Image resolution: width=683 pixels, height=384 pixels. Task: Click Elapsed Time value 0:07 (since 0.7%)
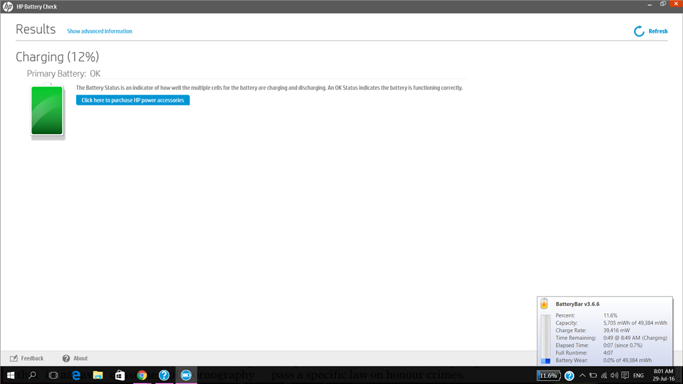point(623,345)
